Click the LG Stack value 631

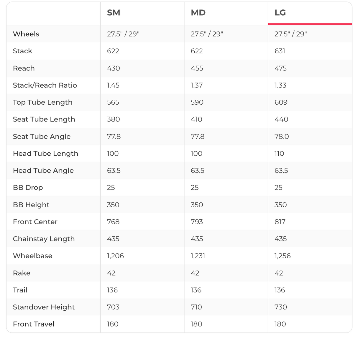[280, 51]
